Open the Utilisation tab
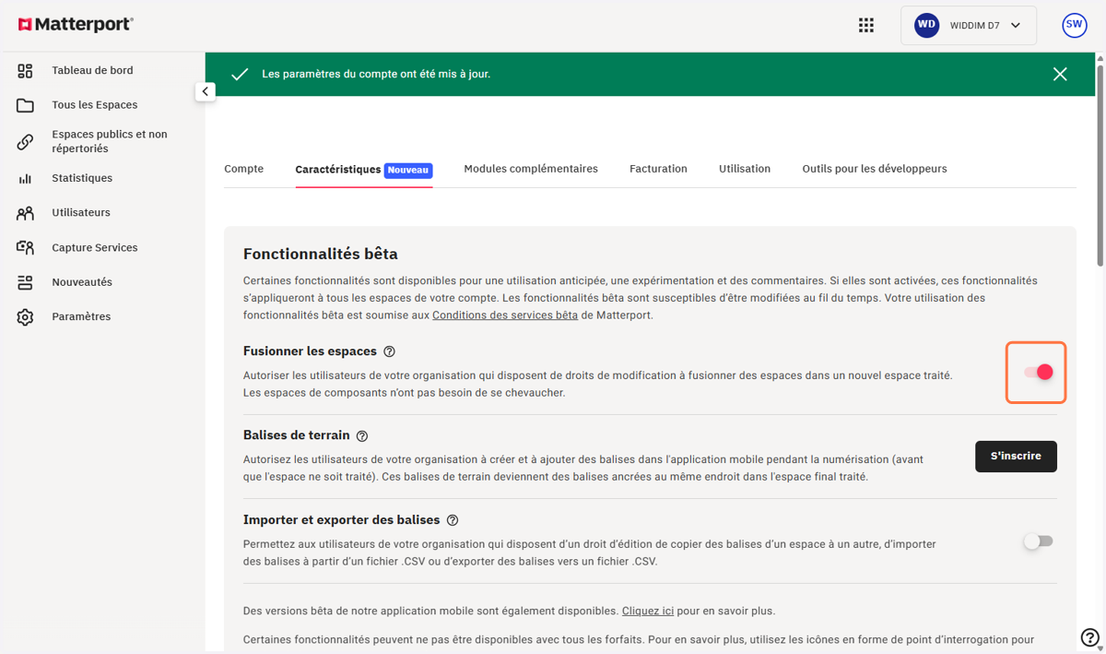Screen dimensions: 1106x654 pos(745,169)
